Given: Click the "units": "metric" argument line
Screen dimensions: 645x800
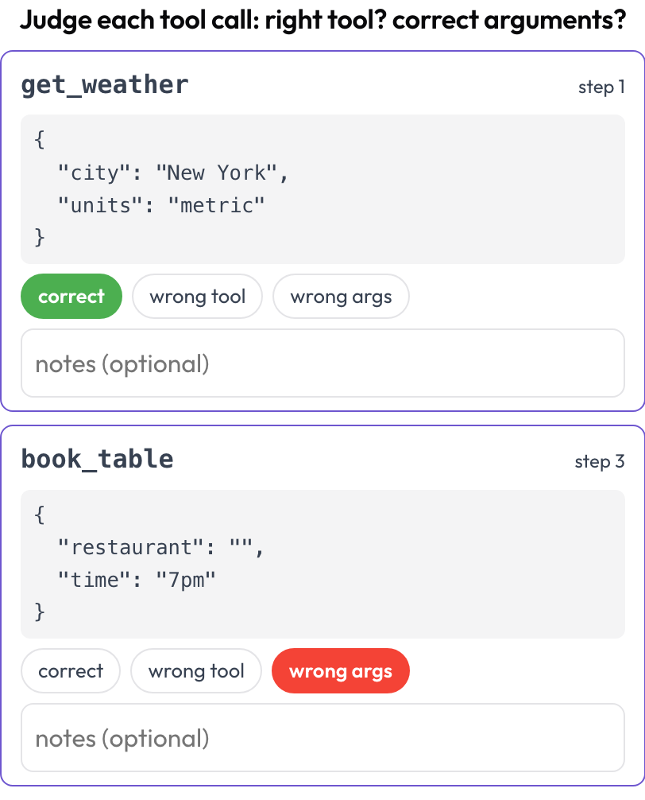Looking at the screenshot, I should (161, 206).
